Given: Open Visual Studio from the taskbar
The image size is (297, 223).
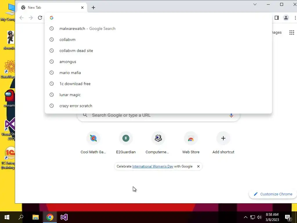Looking at the screenshot, I should (x=64, y=217).
